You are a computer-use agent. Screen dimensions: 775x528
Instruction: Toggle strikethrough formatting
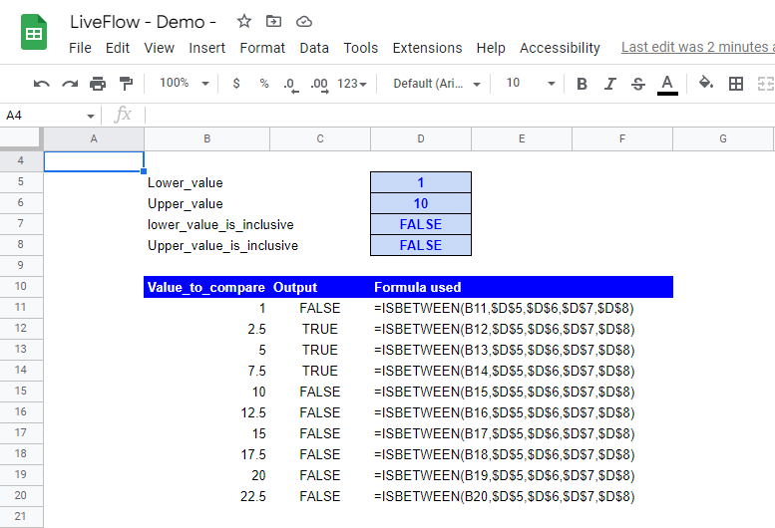pos(638,84)
